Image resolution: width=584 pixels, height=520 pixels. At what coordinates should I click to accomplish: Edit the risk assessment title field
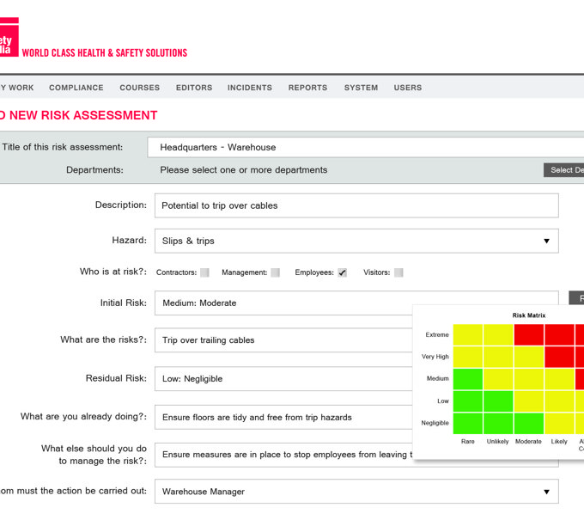366,147
